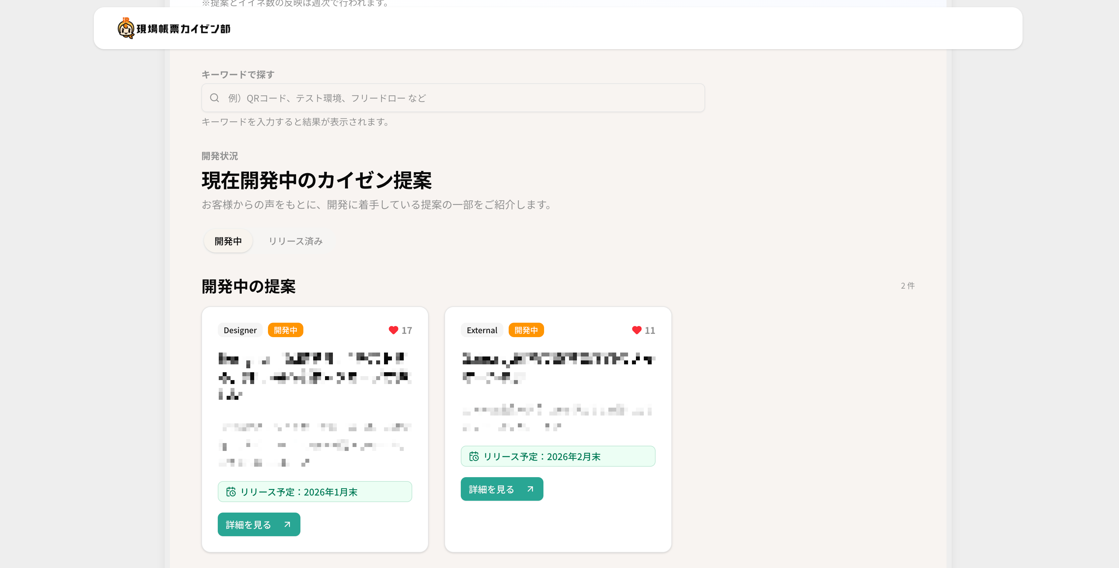Click 開発中 status badge on External card
Screen dimensions: 1119x568
[x=526, y=330]
